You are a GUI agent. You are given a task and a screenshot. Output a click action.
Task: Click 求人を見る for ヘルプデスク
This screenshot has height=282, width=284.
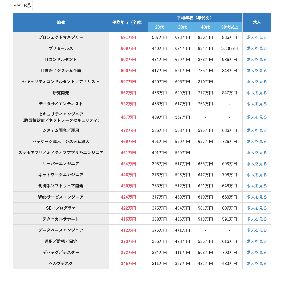coord(257,264)
